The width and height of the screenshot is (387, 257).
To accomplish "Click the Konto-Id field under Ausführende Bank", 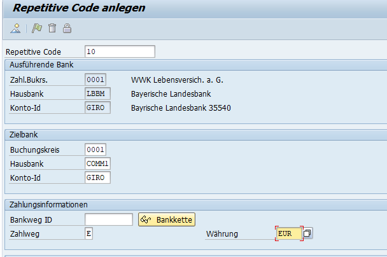I will click(x=97, y=108).
